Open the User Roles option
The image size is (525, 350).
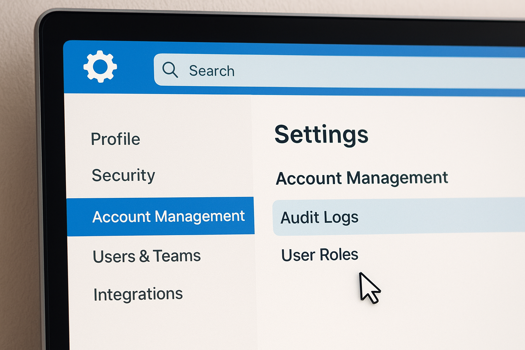320,255
